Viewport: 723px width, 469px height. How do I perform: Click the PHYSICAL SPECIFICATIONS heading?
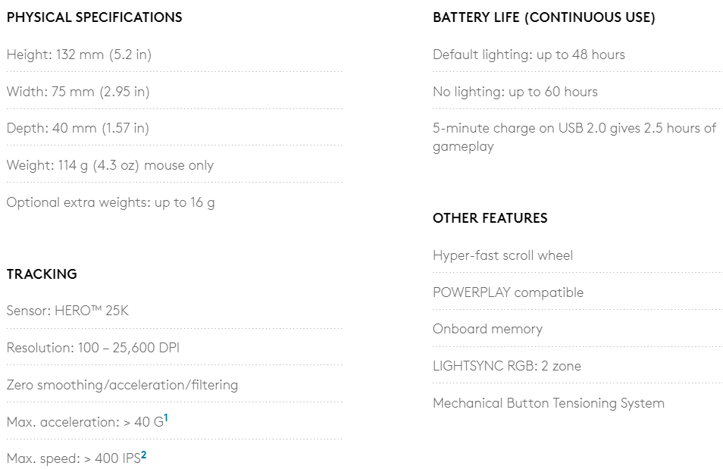tap(95, 17)
